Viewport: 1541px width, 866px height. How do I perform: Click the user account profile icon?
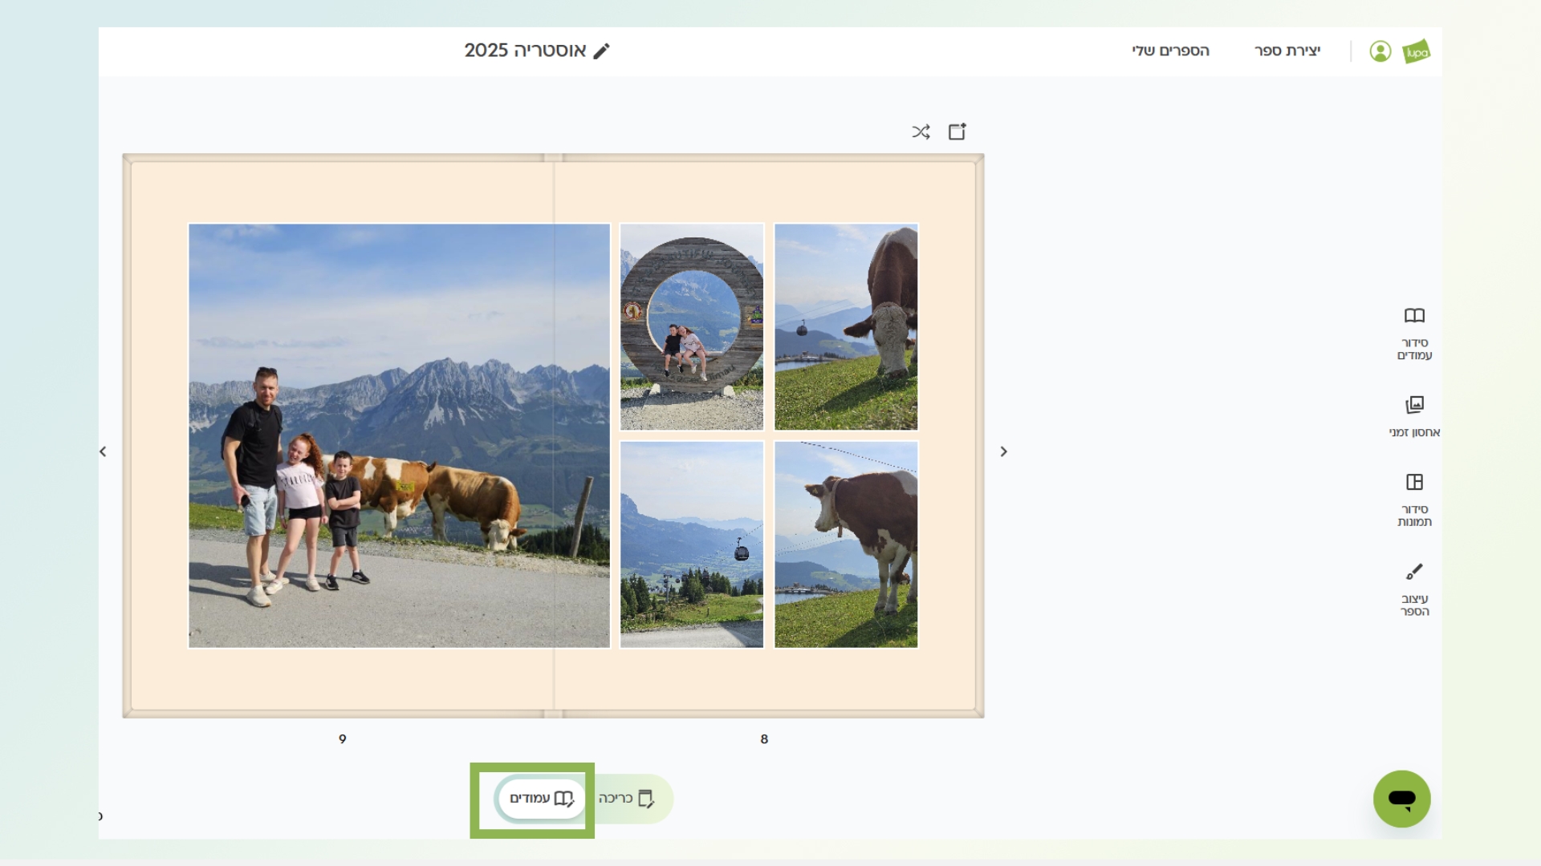1380,51
